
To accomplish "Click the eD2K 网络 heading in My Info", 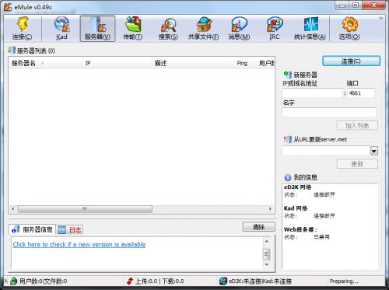I will point(298,187).
